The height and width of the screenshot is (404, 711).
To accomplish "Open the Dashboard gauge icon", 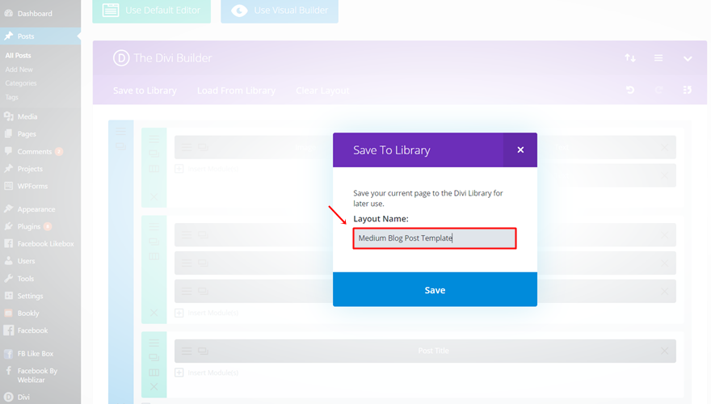I will (9, 13).
